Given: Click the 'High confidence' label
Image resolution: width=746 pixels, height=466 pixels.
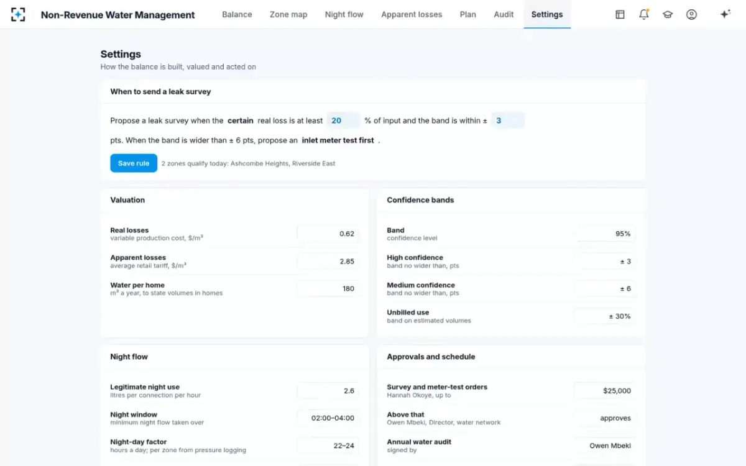Looking at the screenshot, I should 415,257.
